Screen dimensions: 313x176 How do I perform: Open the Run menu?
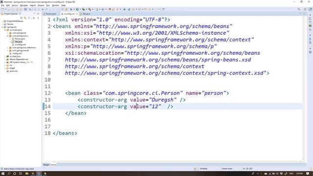coord(48,5)
